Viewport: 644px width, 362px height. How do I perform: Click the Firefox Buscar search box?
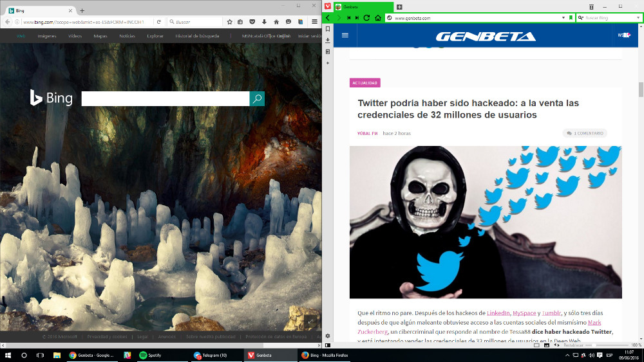(x=194, y=22)
